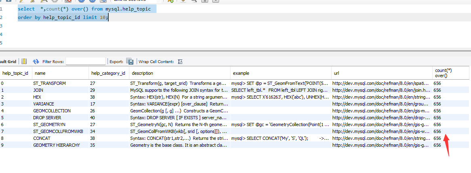Click line number 3 in editor gutter
The height and width of the screenshot is (173, 471).
click(1, 26)
